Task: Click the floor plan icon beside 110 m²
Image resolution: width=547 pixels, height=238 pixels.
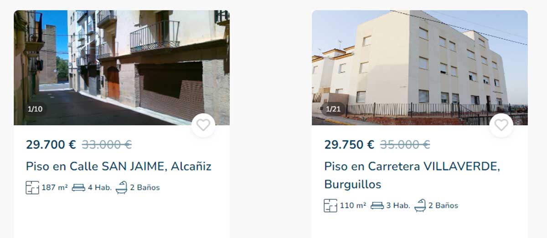Action: (x=330, y=206)
